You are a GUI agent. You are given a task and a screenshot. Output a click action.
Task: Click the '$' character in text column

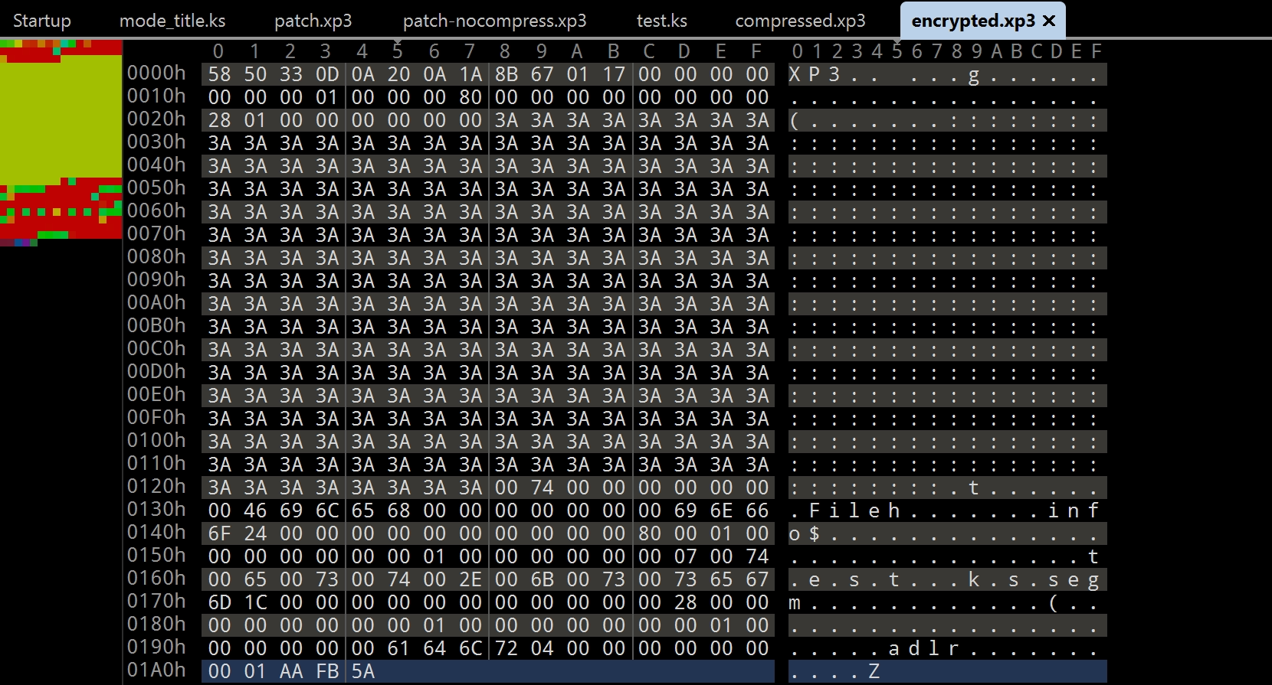pos(815,533)
